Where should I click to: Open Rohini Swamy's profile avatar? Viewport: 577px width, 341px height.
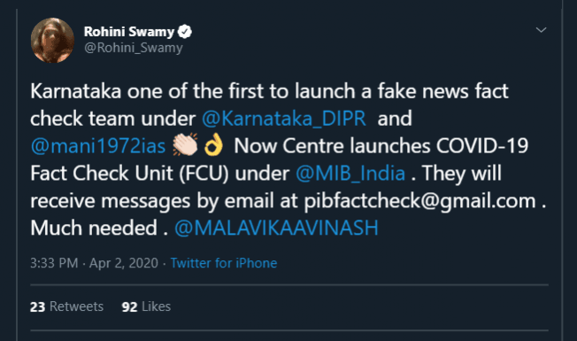click(x=52, y=40)
